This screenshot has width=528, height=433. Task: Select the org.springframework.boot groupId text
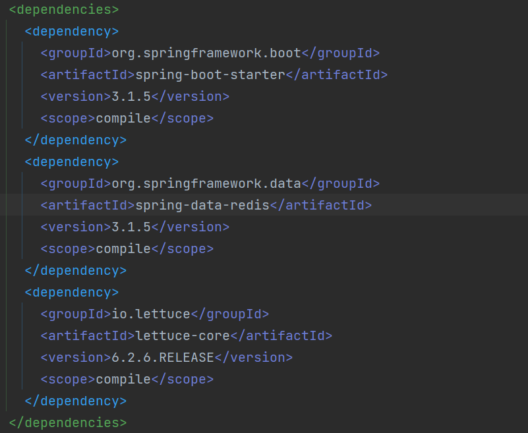(204, 53)
